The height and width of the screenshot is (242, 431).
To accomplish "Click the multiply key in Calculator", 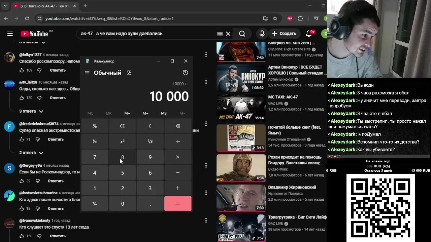I will [178, 157].
